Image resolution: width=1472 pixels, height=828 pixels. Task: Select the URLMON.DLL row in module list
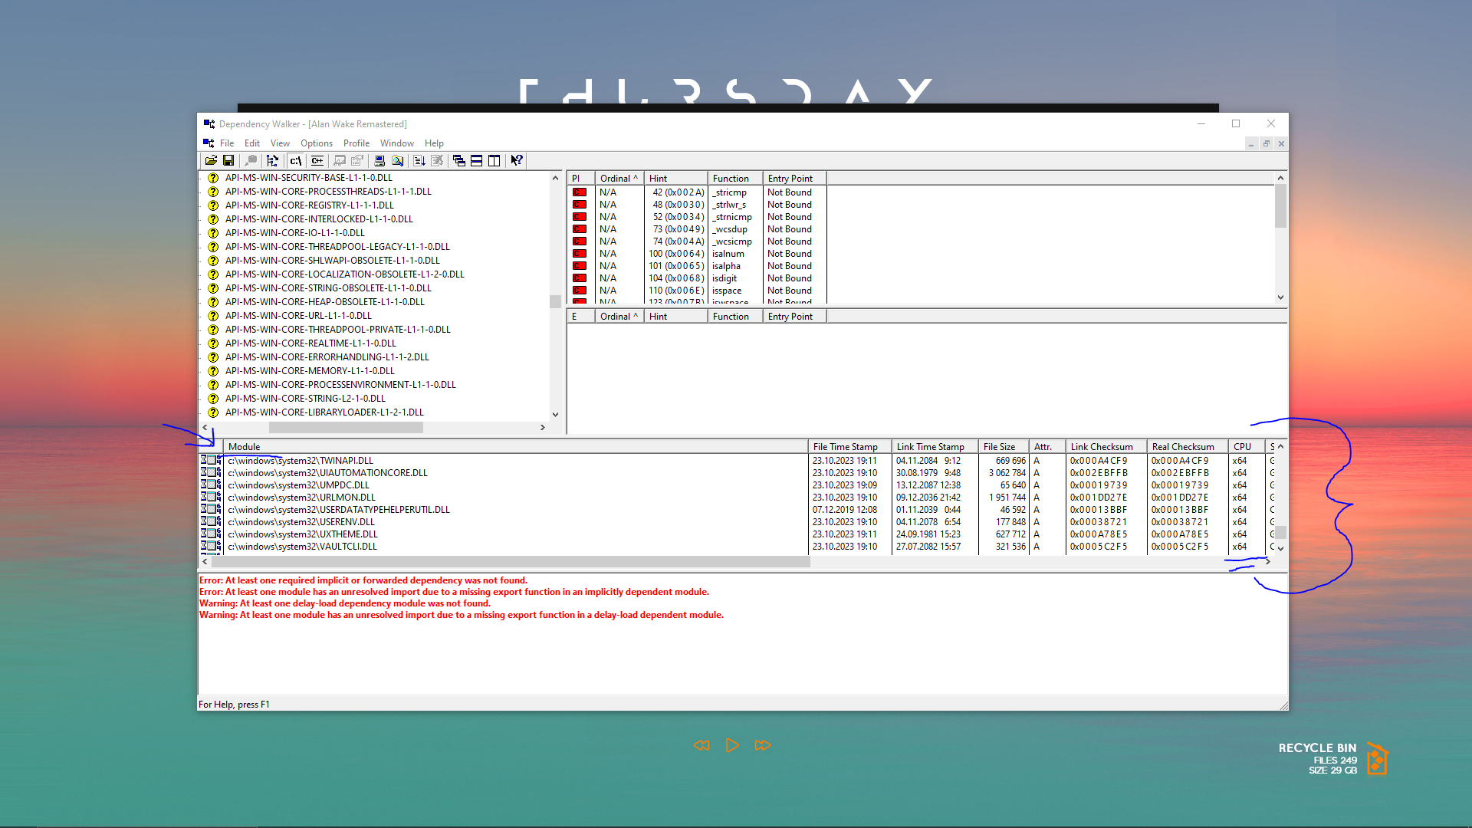click(x=301, y=498)
